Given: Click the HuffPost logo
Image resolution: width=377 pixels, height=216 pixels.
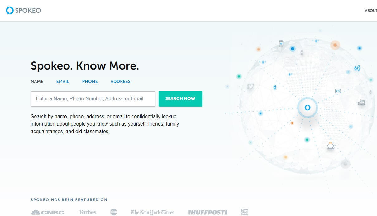Looking at the screenshot, I should coord(208,212).
